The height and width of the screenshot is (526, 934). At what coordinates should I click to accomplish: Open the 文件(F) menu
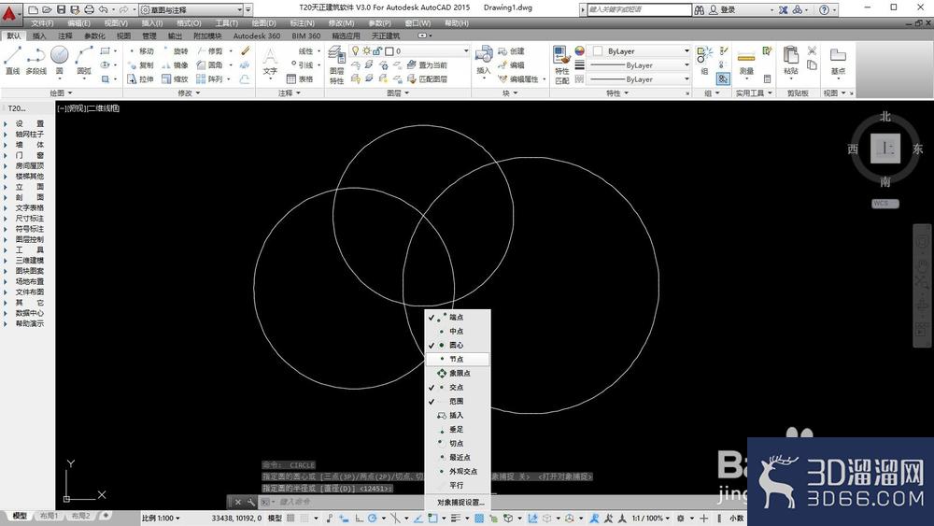click(x=42, y=23)
